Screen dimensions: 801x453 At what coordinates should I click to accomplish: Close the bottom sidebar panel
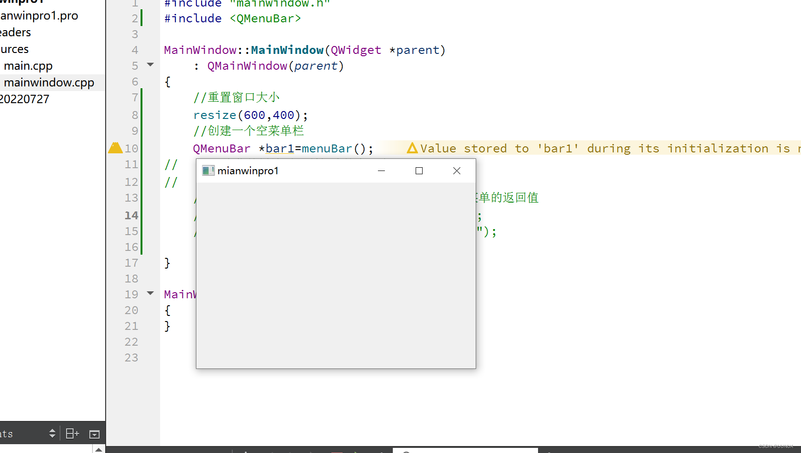(x=94, y=434)
